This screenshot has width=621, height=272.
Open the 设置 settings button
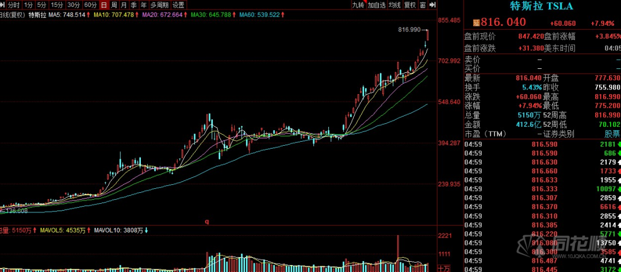[179, 5]
